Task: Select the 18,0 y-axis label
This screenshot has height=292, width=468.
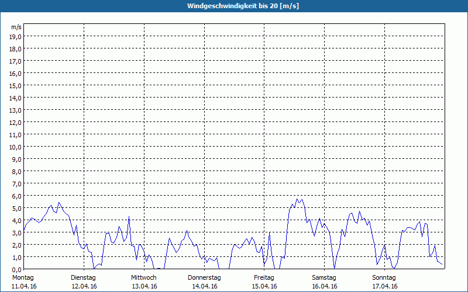Action: coord(16,49)
